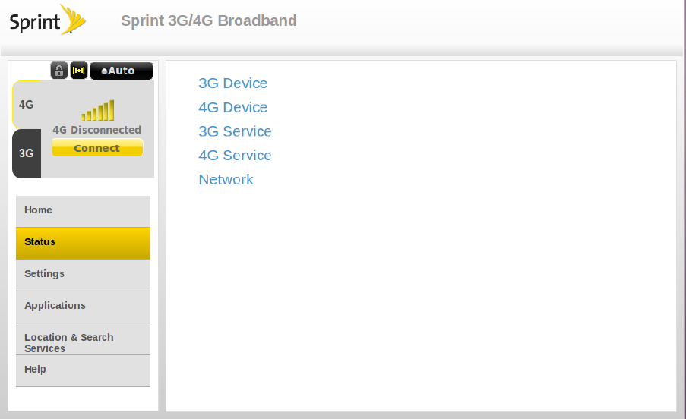The image size is (686, 419).
Task: Toggle the Auto connection mode button
Action: 122,71
